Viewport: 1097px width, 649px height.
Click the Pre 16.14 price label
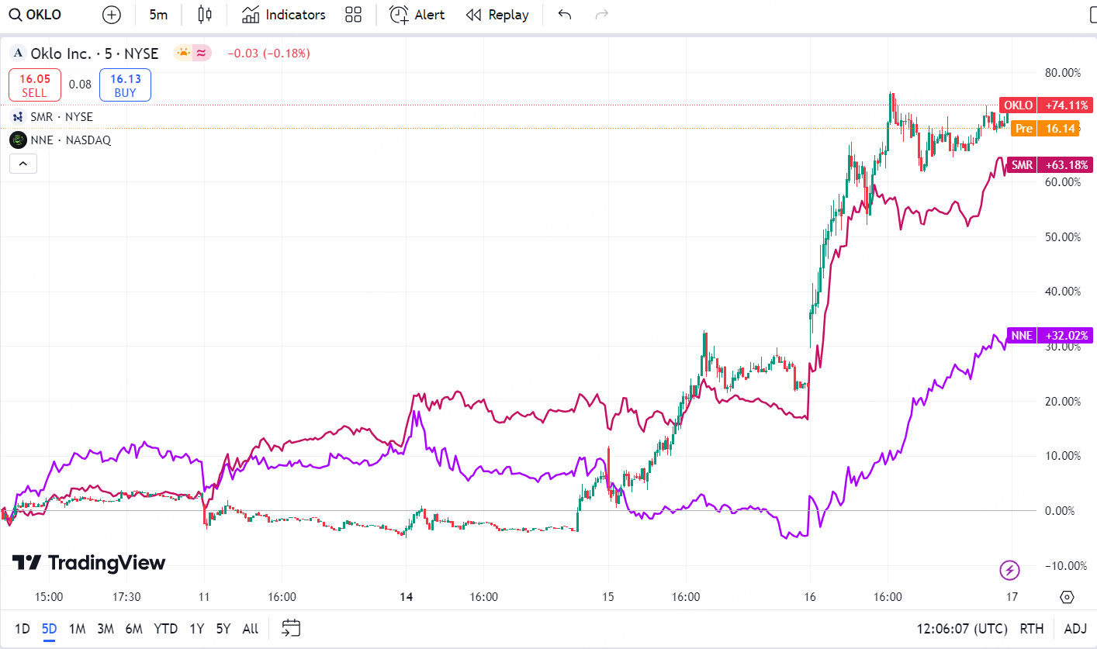pyautogui.click(x=1046, y=129)
